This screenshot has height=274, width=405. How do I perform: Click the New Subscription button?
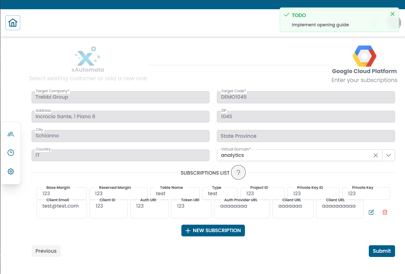tap(213, 230)
